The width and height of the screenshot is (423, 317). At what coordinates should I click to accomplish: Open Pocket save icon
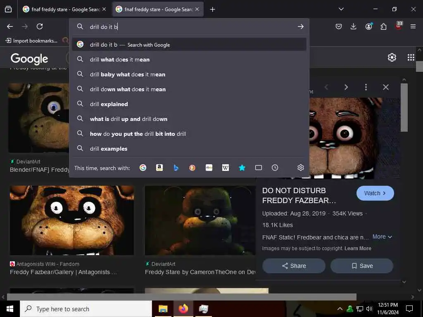339,26
